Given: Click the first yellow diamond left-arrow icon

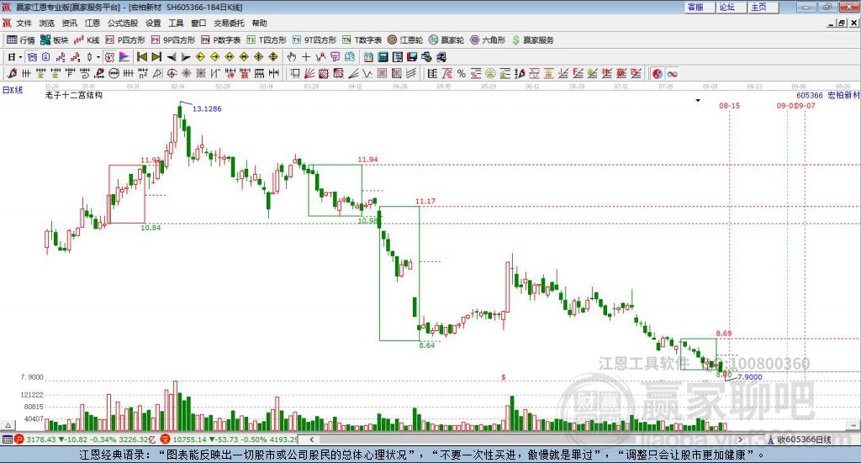Looking at the screenshot, I should (200, 57).
